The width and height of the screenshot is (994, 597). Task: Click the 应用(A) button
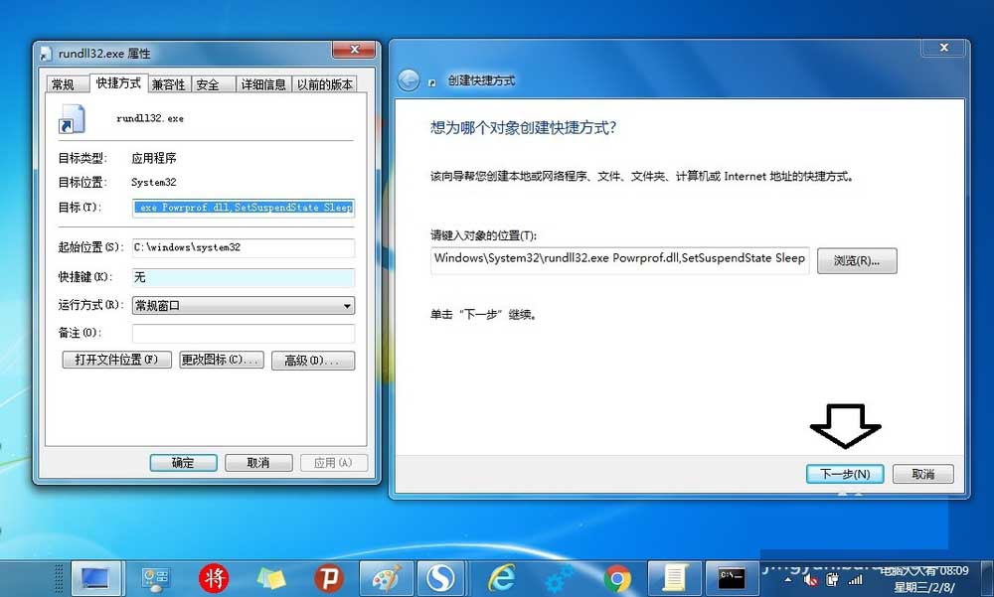pyautogui.click(x=333, y=463)
